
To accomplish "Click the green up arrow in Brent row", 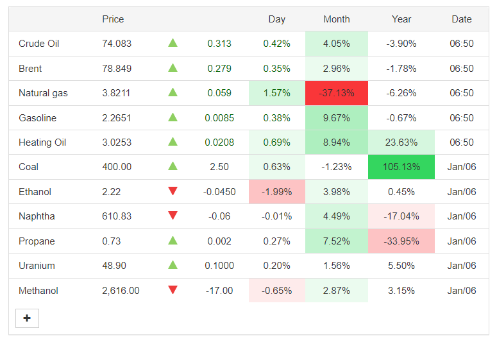I will [x=173, y=67].
